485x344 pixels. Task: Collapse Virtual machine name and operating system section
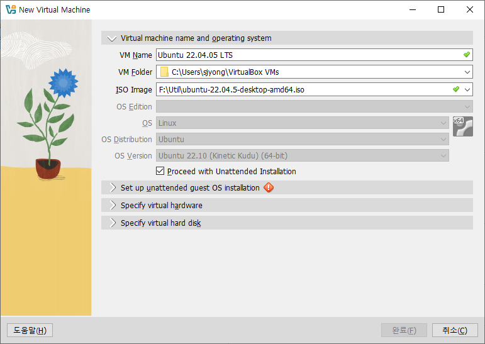112,38
